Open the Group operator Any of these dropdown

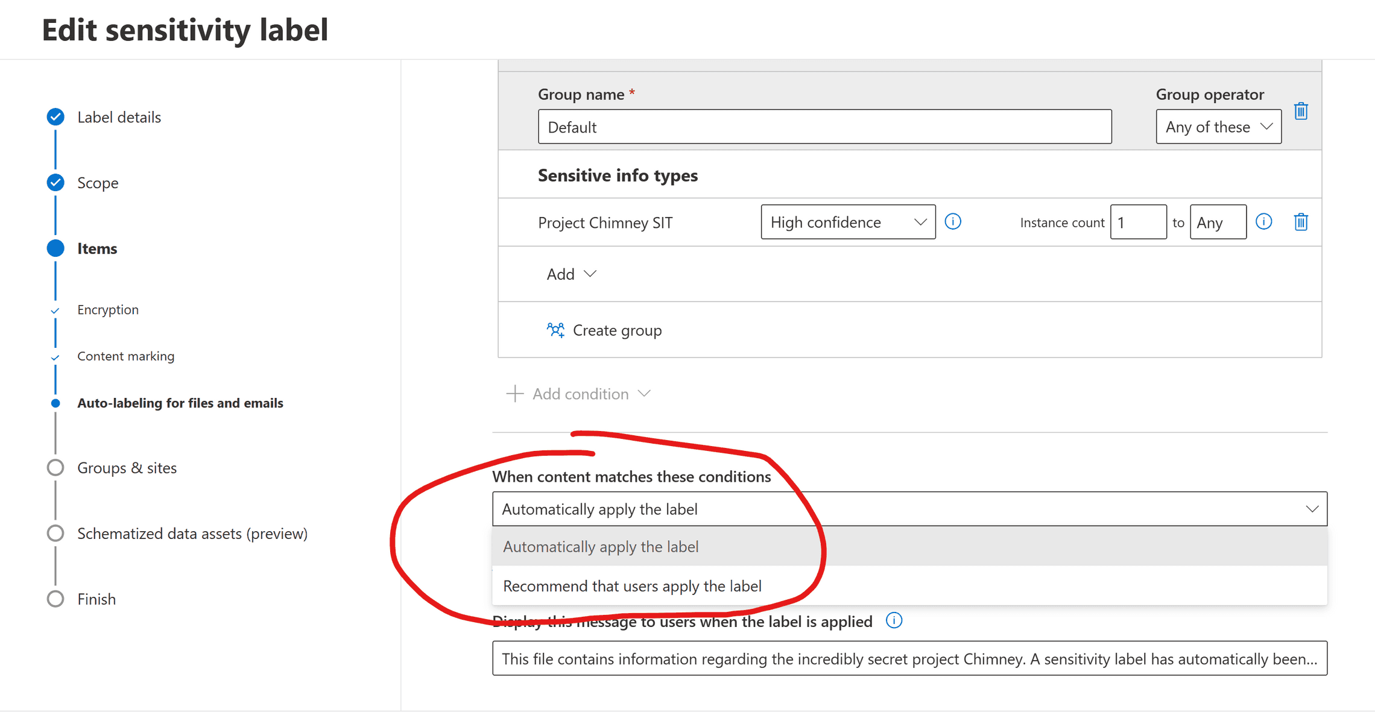tap(1218, 126)
